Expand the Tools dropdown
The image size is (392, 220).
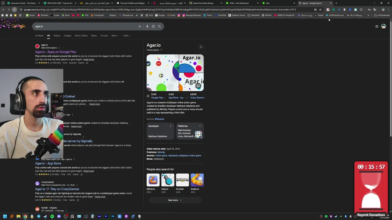[x=126, y=36]
